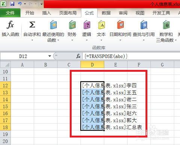Open the Customize Quick Access Toolbar dropdown
This screenshot has width=180, height=145.
(42, 4)
